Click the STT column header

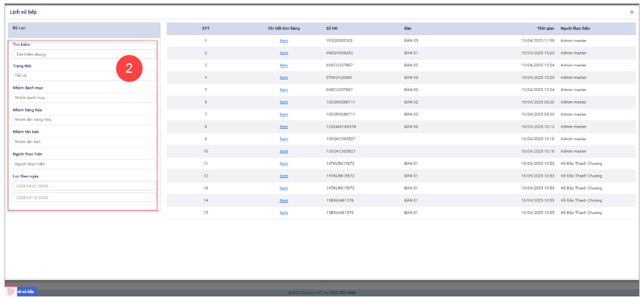pyautogui.click(x=205, y=28)
